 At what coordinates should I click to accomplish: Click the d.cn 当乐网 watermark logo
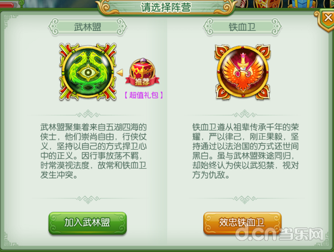(x=279, y=234)
